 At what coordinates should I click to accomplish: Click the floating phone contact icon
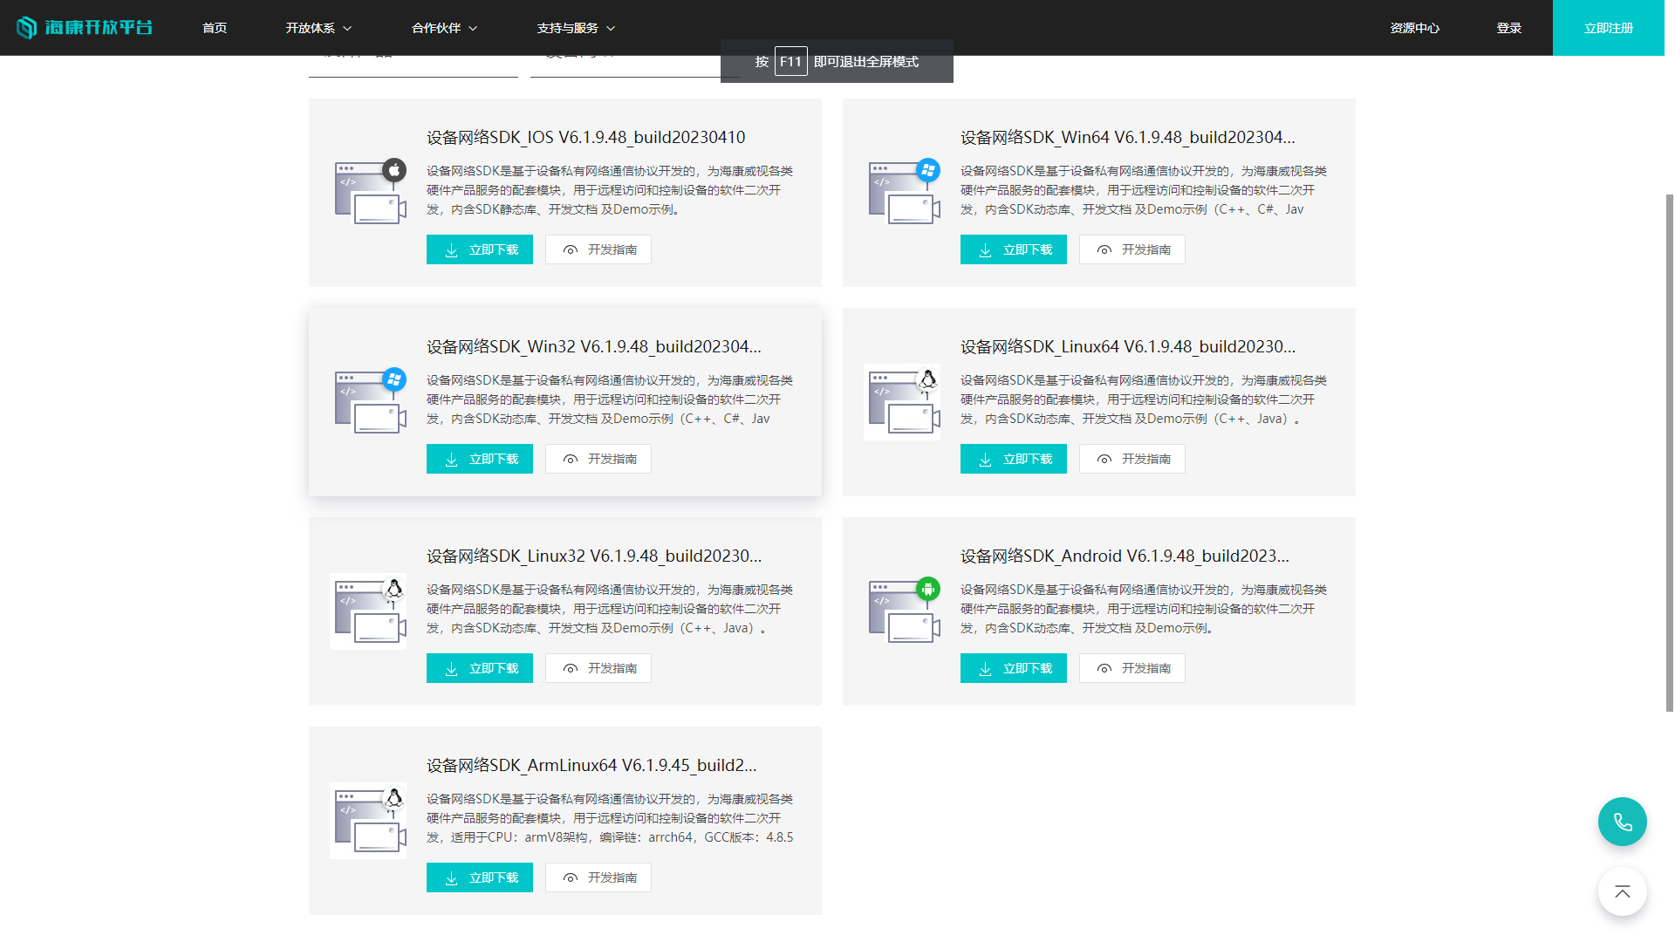[1622, 822]
